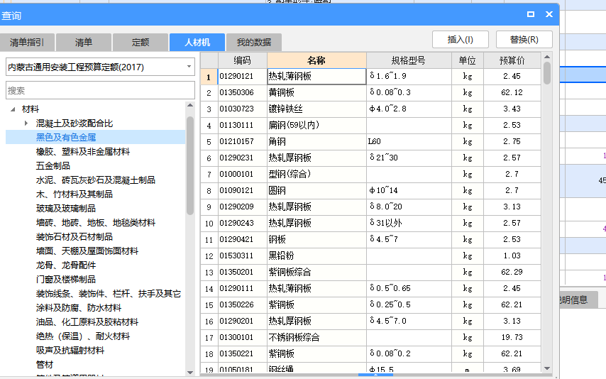This screenshot has height=379, width=606.
Task: Click the 替换(R) button
Action: [524, 40]
